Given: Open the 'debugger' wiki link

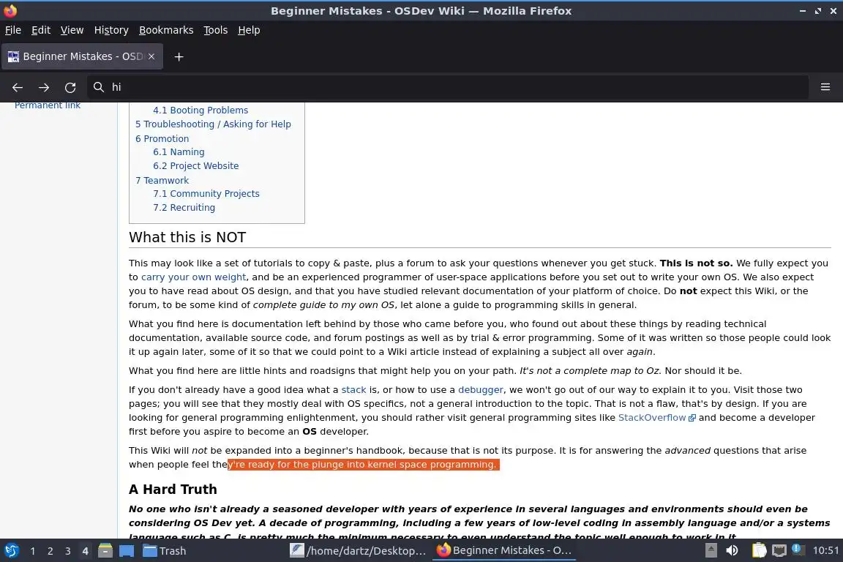Looking at the screenshot, I should 481,390.
